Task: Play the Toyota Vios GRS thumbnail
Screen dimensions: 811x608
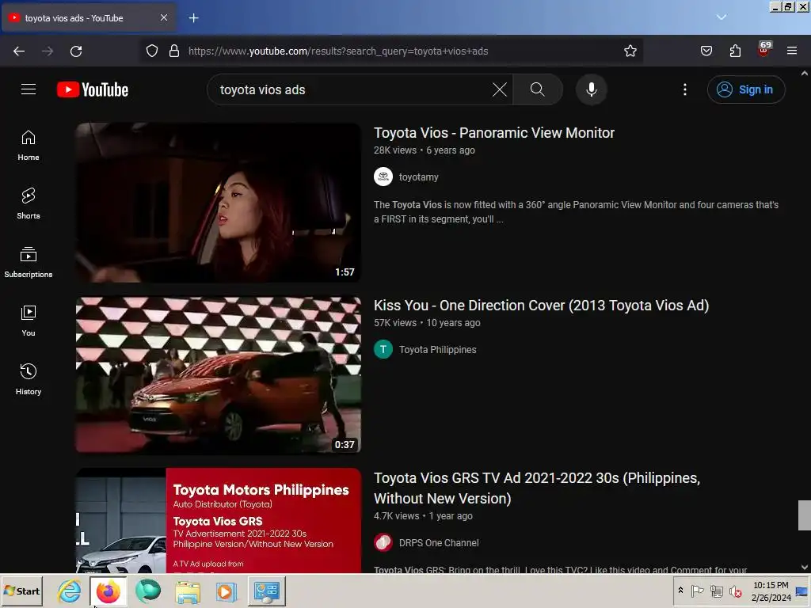Action: click(219, 520)
